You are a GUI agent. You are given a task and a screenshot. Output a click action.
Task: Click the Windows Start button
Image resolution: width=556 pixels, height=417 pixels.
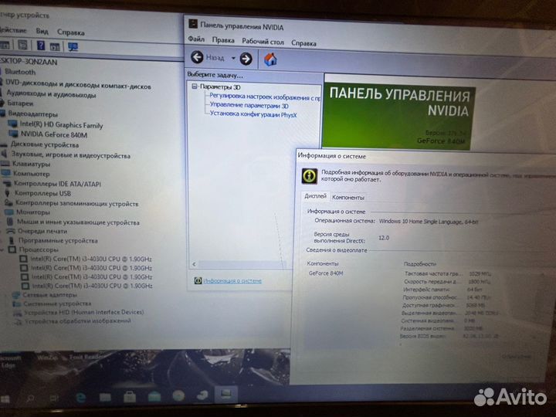pyautogui.click(x=5, y=399)
